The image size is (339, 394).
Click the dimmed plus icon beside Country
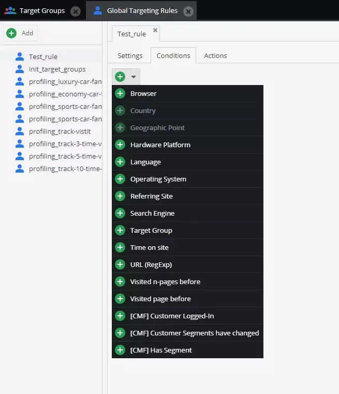click(120, 110)
